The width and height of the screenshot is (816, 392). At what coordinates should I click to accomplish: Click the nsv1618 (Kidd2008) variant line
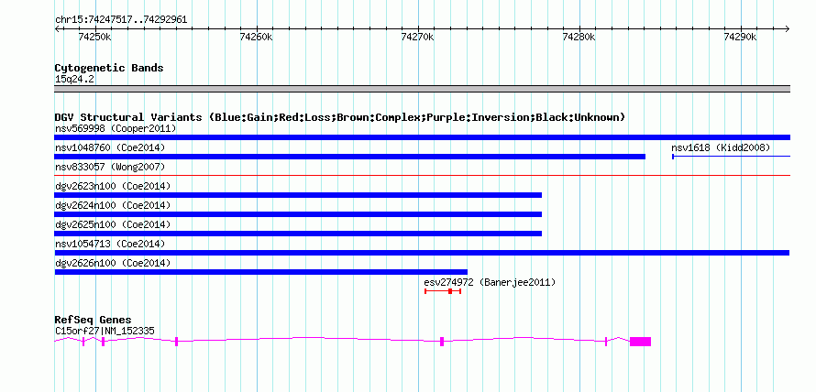(x=731, y=156)
